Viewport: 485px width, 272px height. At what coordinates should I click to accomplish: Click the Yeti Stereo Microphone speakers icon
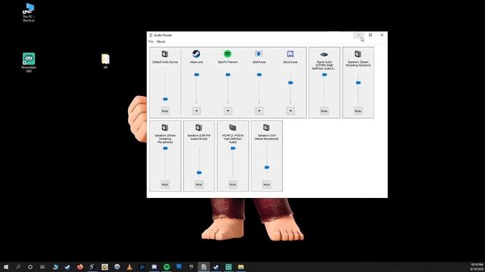(266, 128)
